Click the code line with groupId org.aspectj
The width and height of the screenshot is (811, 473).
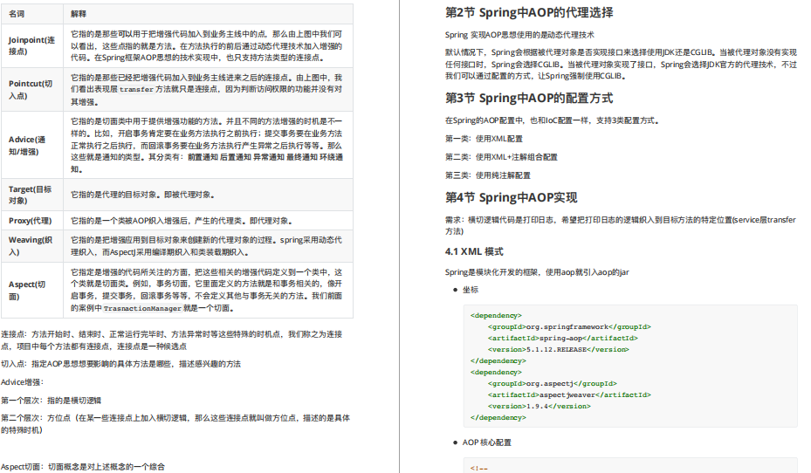tap(552, 384)
